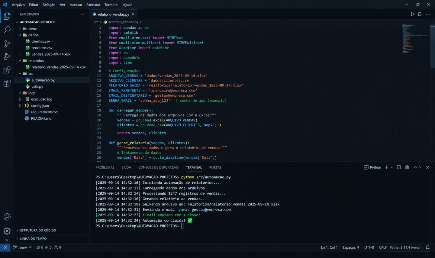The width and height of the screenshot is (435, 258).
Task: Expand LINHA DO TEMPO section
Action: point(52,238)
